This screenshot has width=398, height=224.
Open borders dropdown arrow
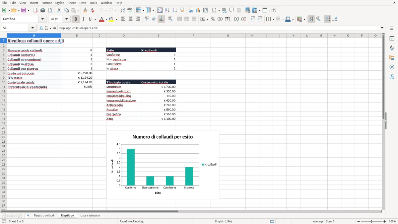pyautogui.click(x=273, y=19)
